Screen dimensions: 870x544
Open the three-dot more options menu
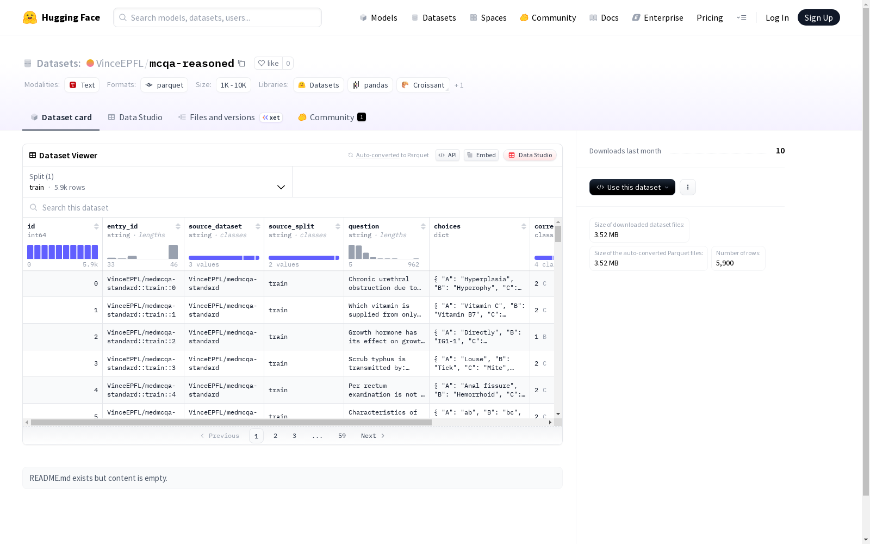(688, 187)
